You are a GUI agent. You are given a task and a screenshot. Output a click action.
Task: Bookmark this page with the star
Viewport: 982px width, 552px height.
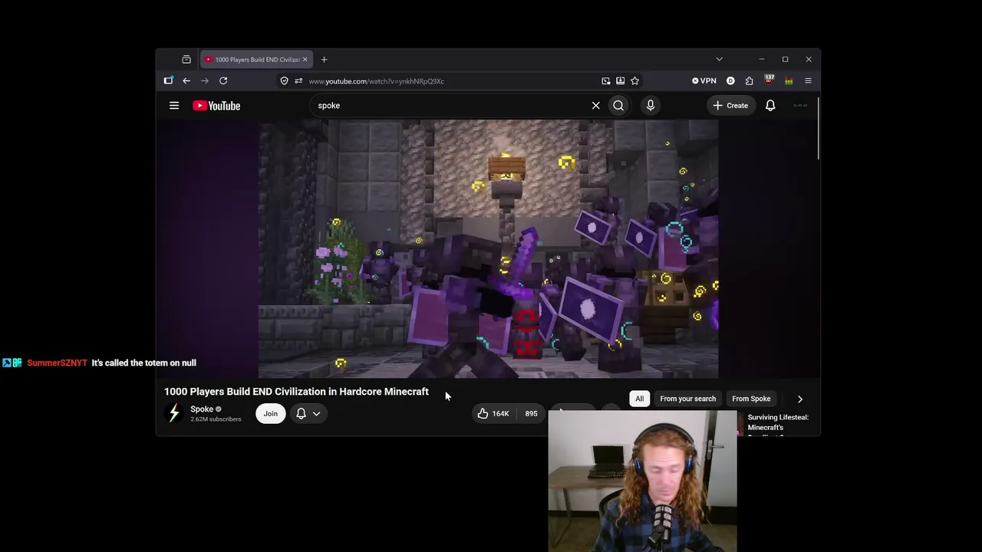[634, 80]
